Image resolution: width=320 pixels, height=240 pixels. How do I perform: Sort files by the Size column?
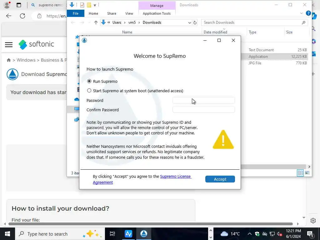coord(289,32)
